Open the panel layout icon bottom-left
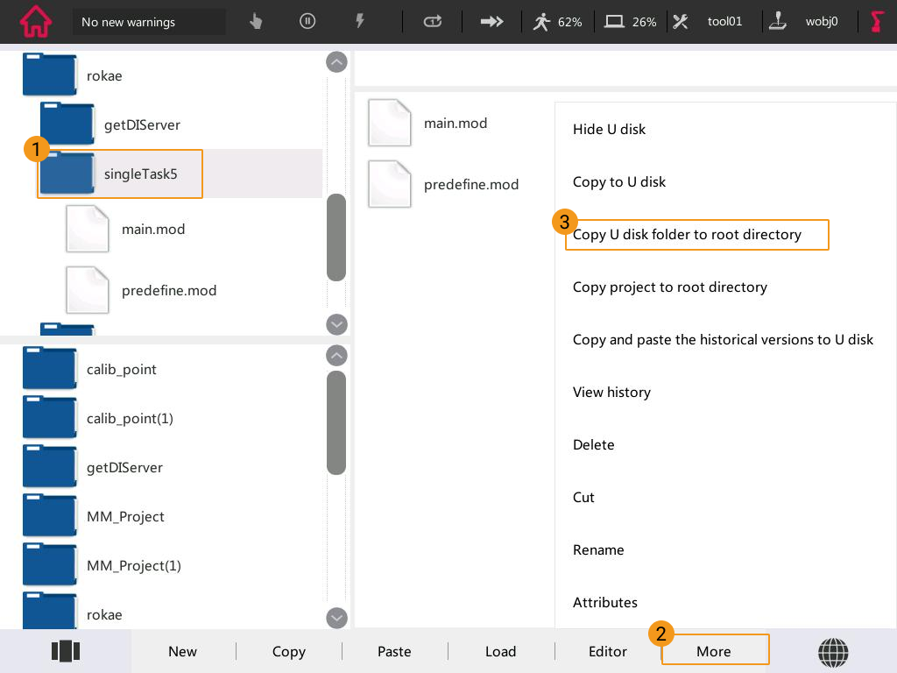 click(66, 651)
